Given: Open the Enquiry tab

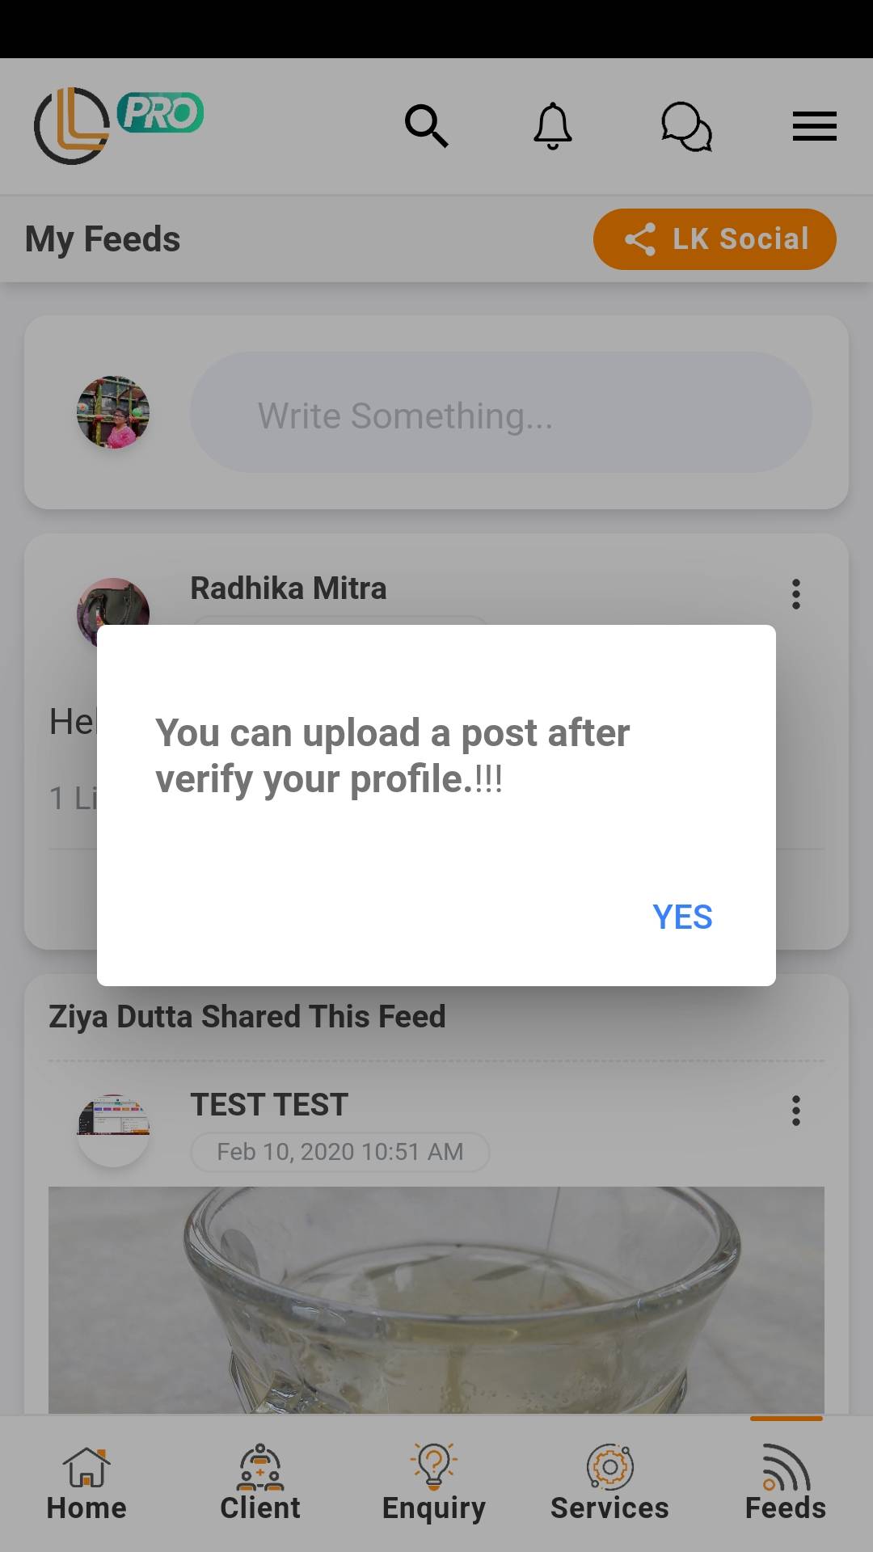Looking at the screenshot, I should [434, 1484].
